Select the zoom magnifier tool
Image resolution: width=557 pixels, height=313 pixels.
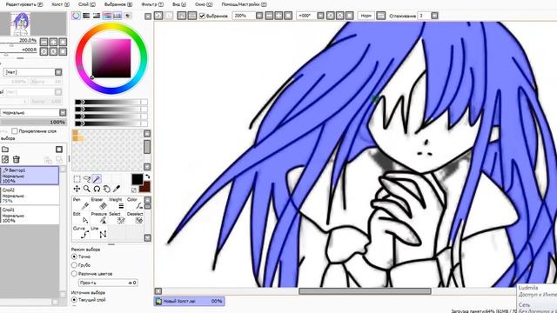[x=87, y=189]
